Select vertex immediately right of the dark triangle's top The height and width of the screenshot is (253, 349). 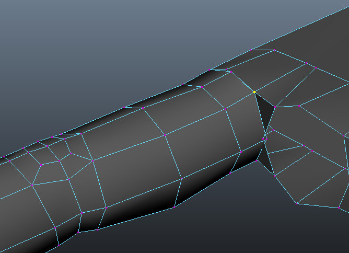coord(276,107)
